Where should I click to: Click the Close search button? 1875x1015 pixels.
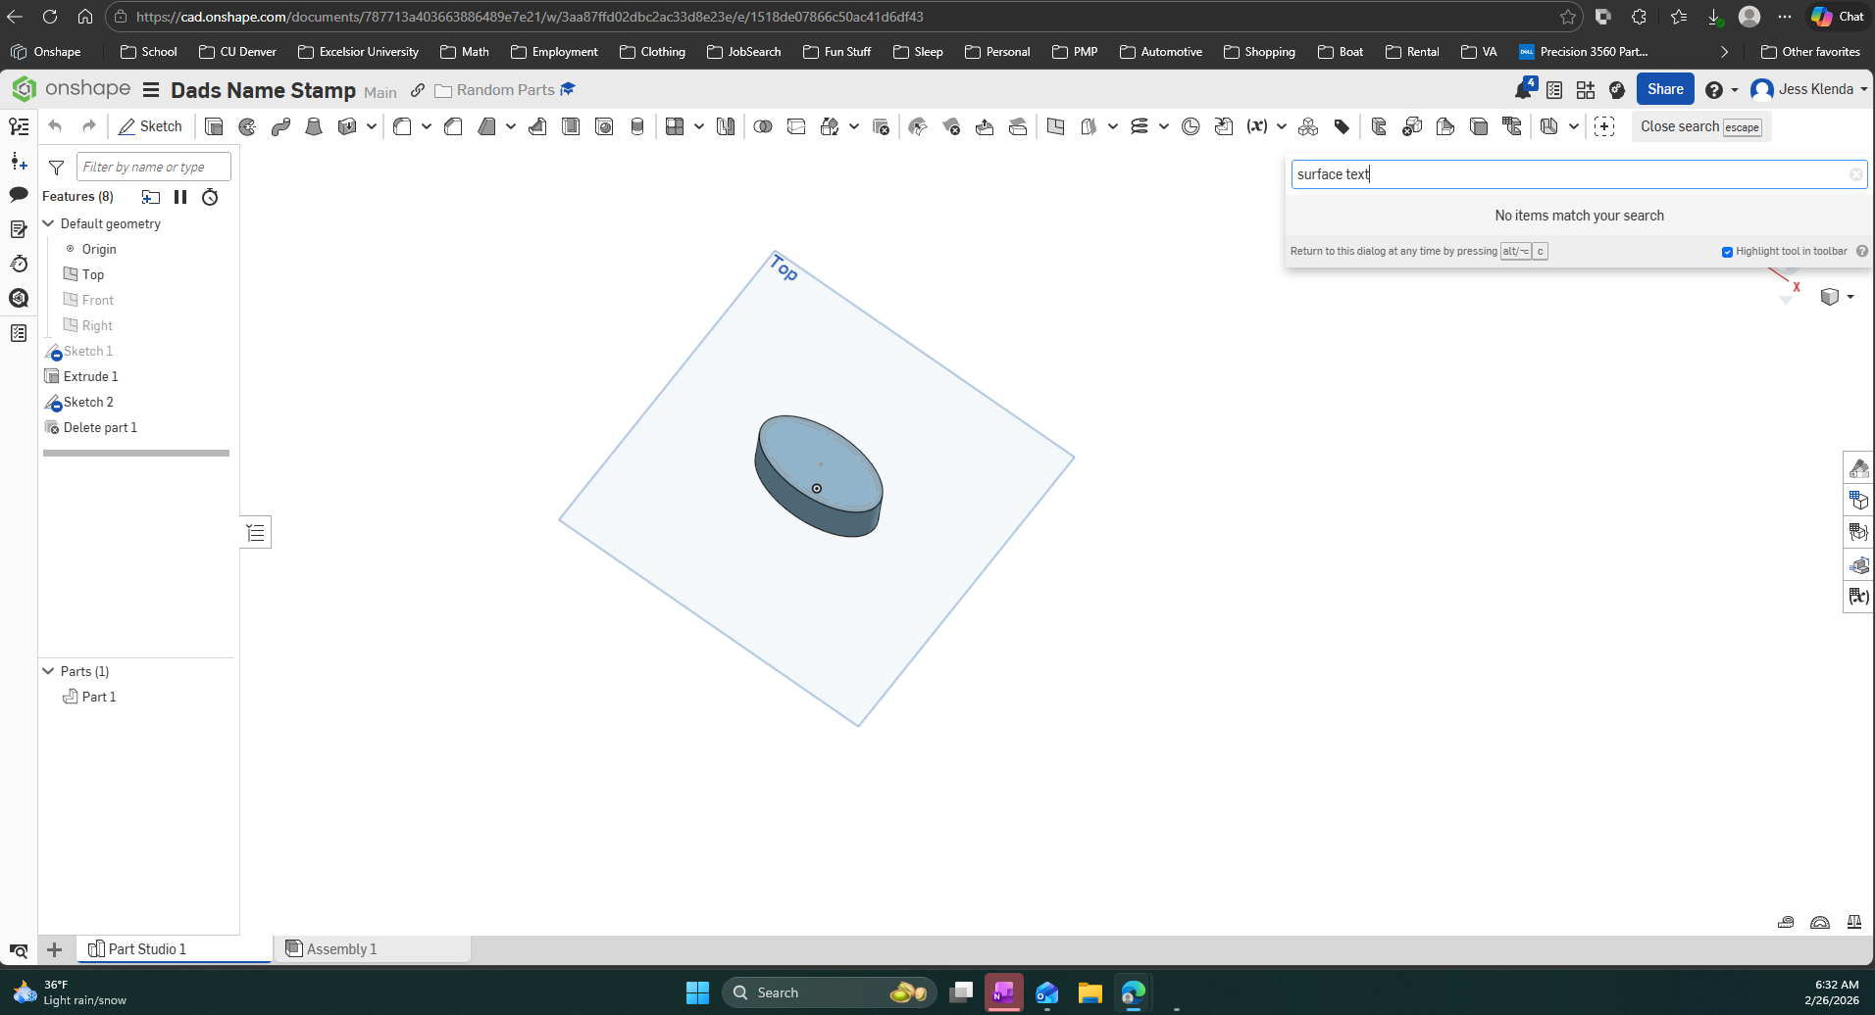pos(1701,126)
